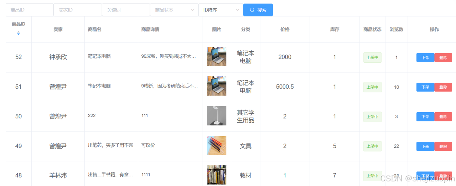Click stock value 5 of product 49
The image size is (456, 186).
pyautogui.click(x=335, y=146)
